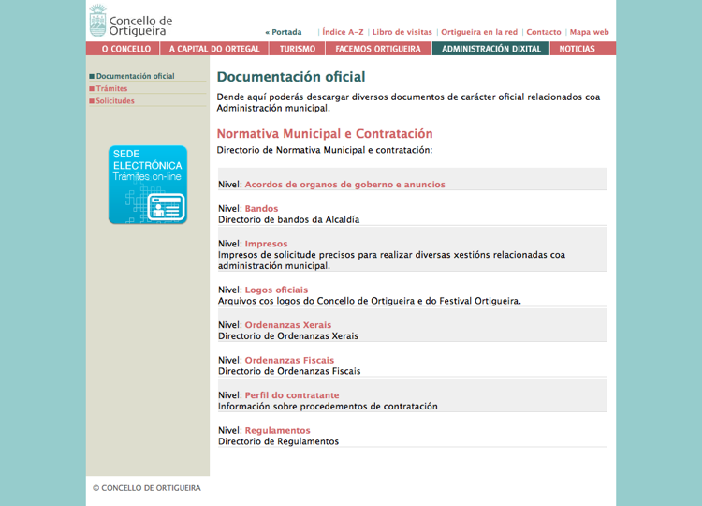Select the Turismo menu tab
The width and height of the screenshot is (702, 506).
coord(298,49)
